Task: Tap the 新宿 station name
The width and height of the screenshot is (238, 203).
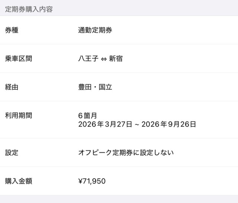Action: (x=116, y=59)
